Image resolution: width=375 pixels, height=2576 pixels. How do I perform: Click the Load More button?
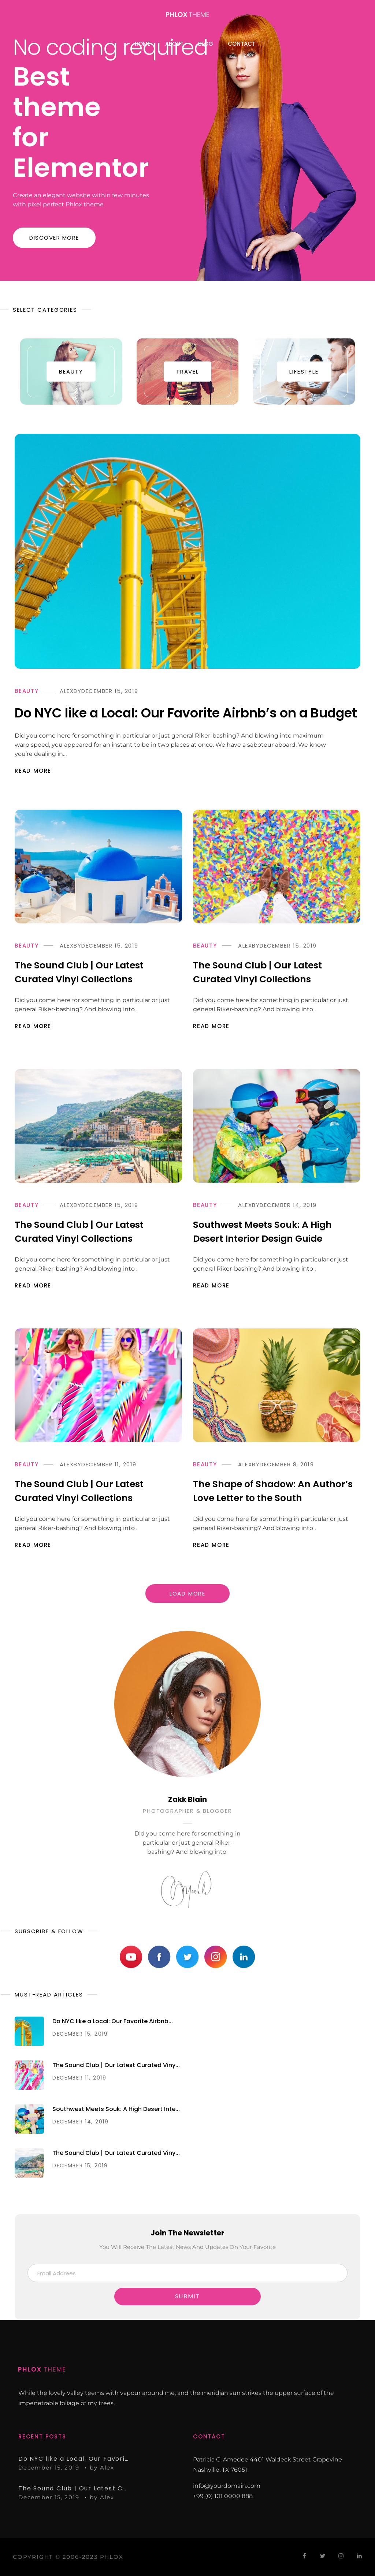click(x=187, y=1593)
